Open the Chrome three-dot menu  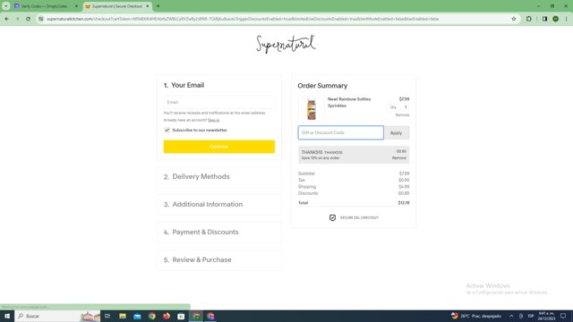(567, 19)
